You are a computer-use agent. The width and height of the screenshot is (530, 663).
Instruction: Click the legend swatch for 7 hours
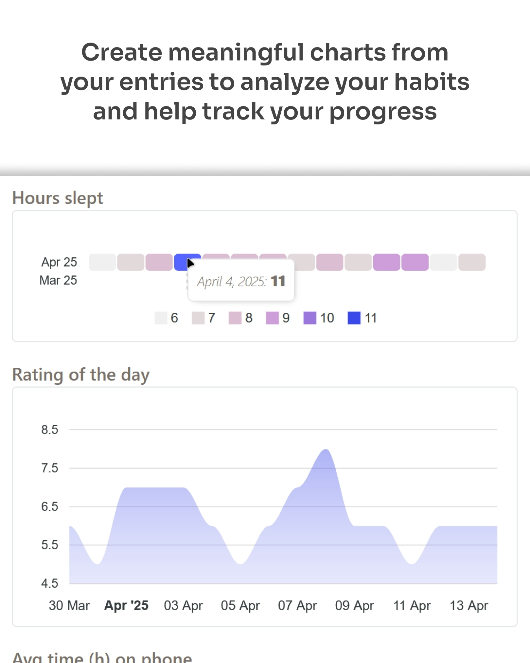click(198, 318)
